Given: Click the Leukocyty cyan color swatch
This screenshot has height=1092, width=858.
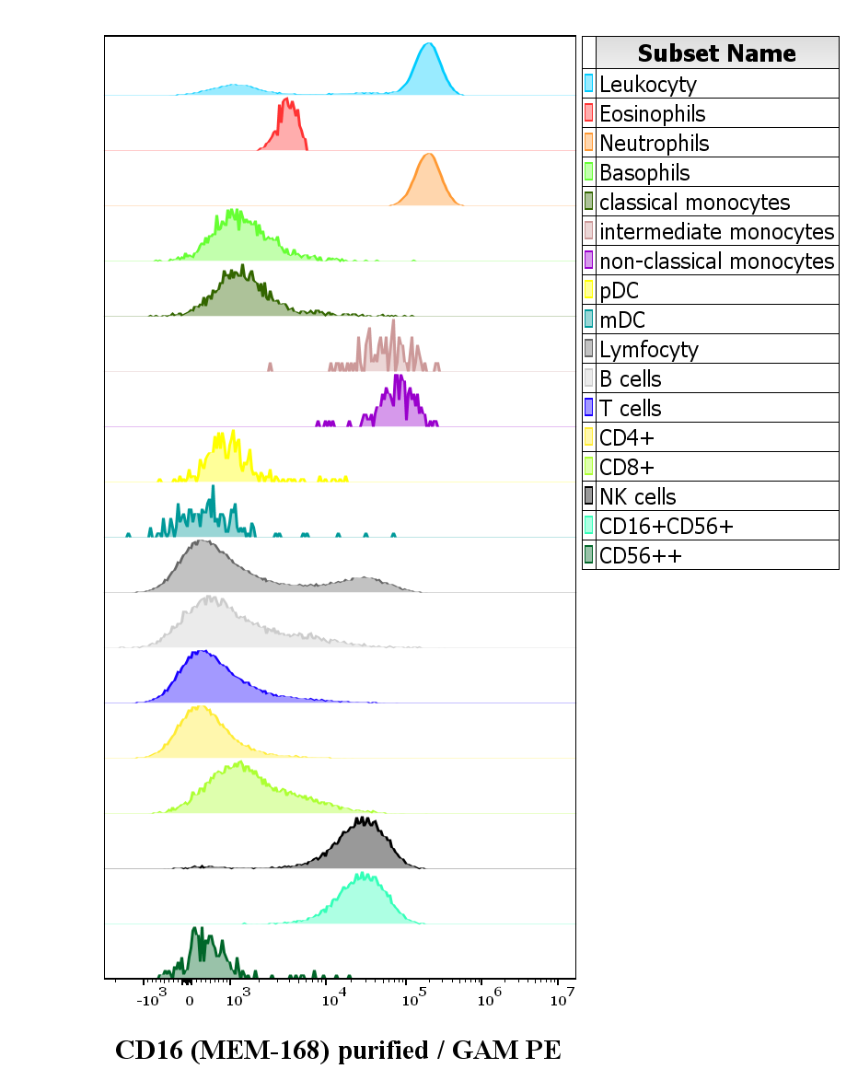Looking at the screenshot, I should [x=589, y=84].
